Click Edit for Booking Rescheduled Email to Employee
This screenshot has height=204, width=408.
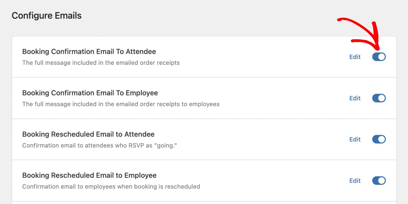point(355,181)
